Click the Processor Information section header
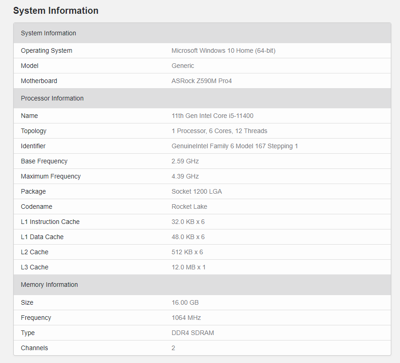This screenshot has height=363, width=400. (x=202, y=98)
